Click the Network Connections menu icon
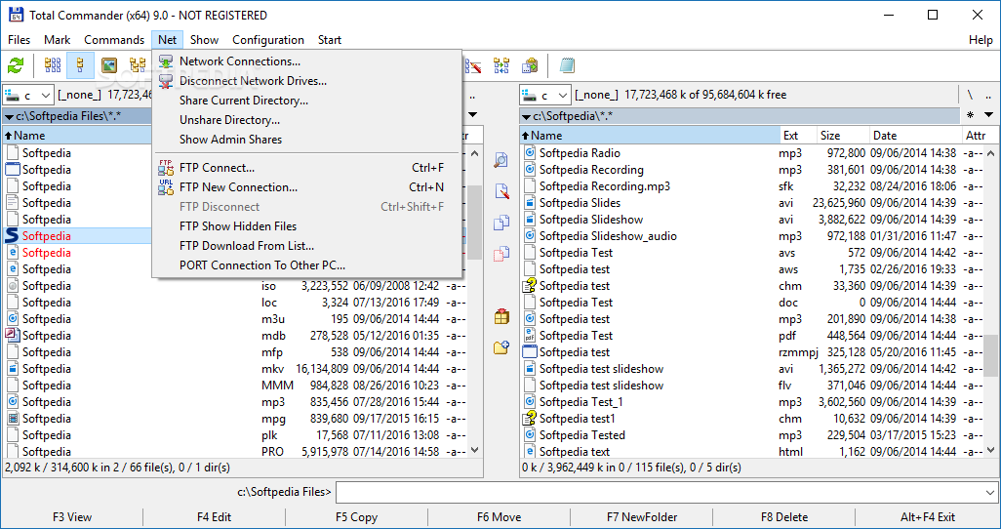This screenshot has width=1001, height=529. pyautogui.click(x=166, y=61)
